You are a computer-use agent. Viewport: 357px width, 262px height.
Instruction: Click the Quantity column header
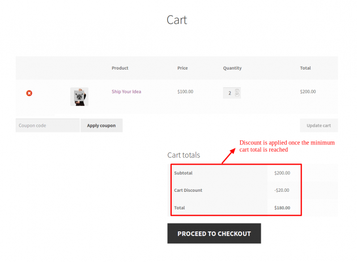[x=232, y=68]
